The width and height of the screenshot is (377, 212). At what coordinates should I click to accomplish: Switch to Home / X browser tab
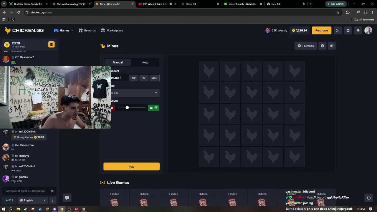point(200,4)
